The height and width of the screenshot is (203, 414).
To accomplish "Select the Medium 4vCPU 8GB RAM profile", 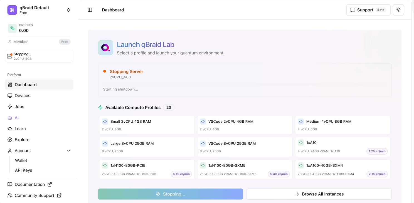I will [343, 125].
